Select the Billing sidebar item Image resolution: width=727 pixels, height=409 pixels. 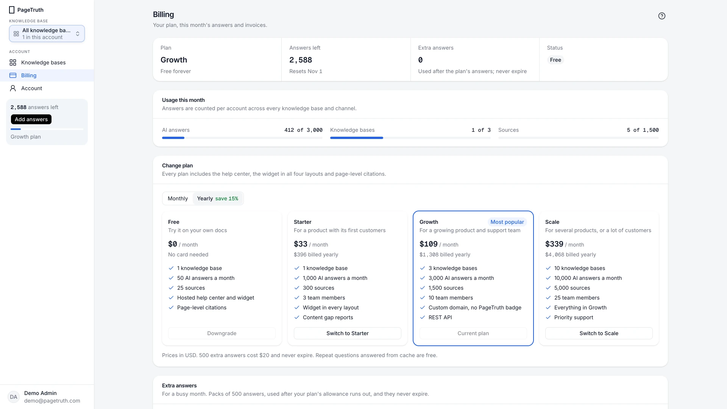pyautogui.click(x=47, y=75)
